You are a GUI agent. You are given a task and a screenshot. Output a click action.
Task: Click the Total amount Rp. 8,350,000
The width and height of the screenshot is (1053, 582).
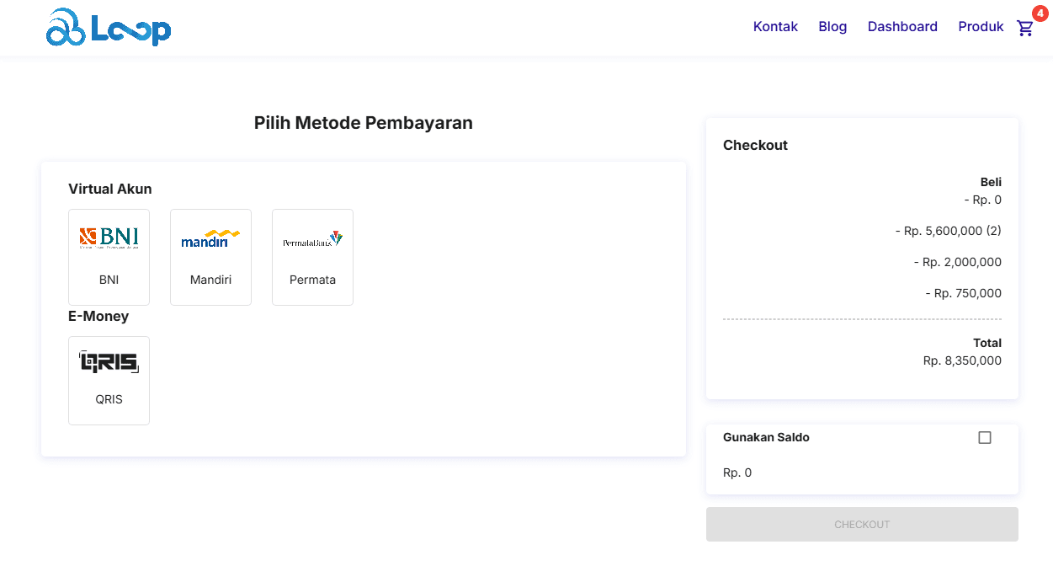962,360
